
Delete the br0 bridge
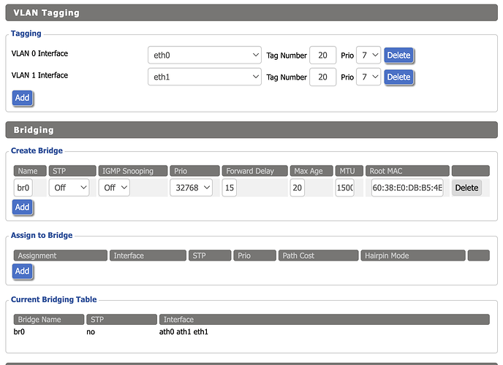pyautogui.click(x=466, y=188)
